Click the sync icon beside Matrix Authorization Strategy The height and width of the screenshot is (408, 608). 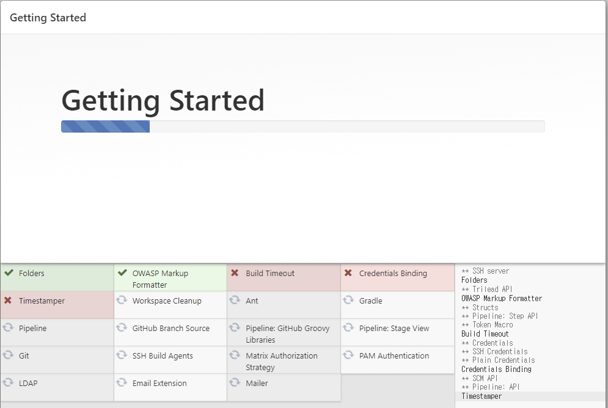point(235,355)
